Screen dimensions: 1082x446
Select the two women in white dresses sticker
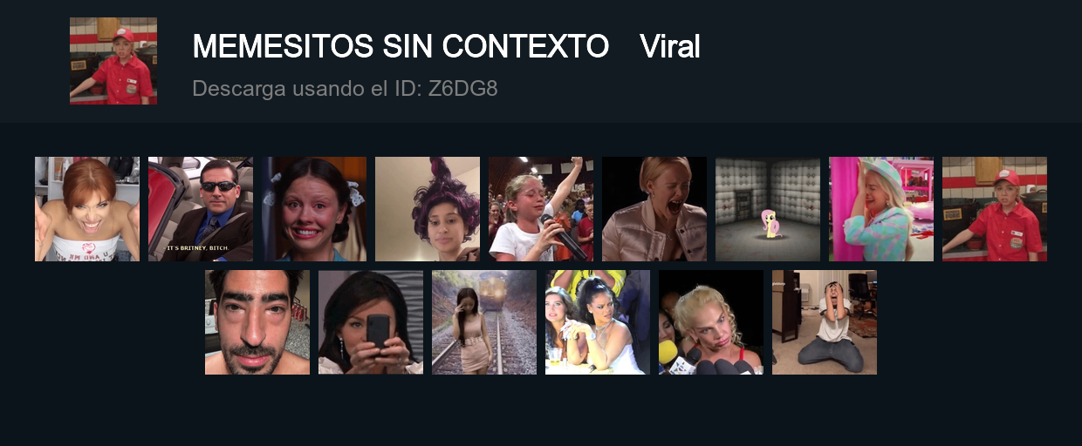(x=598, y=322)
